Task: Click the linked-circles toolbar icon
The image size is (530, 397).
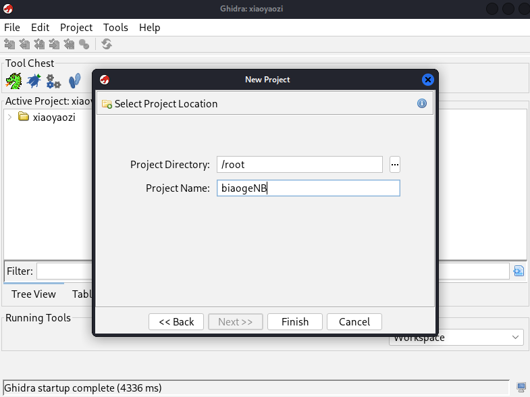Action: click(84, 45)
